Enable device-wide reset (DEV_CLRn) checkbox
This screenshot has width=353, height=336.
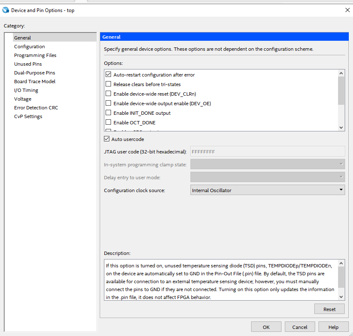108,94
